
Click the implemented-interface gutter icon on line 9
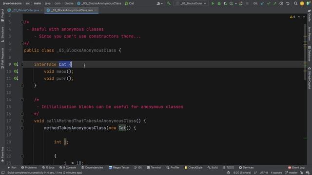coord(16,64)
